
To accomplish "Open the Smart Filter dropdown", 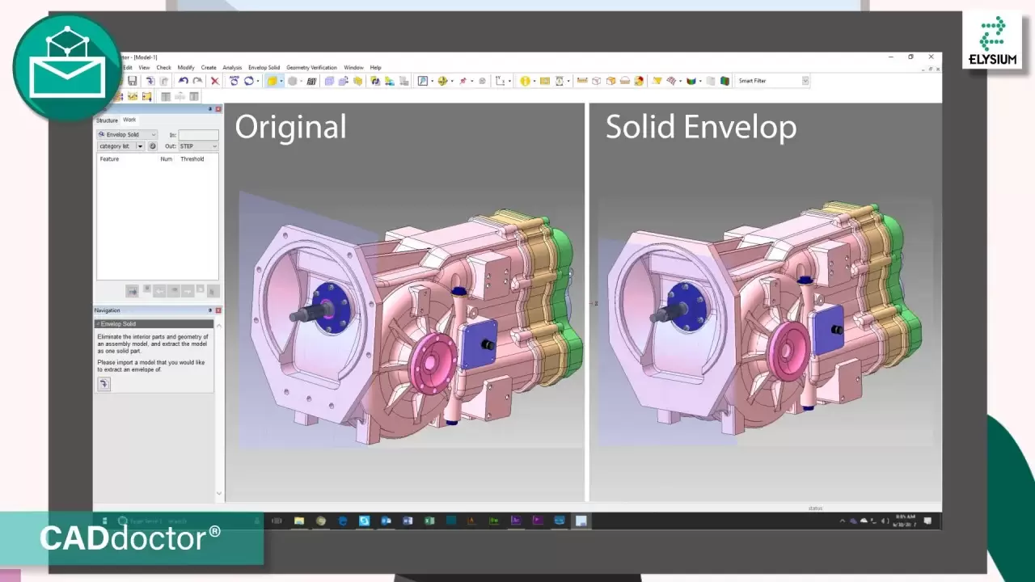I will tap(805, 81).
